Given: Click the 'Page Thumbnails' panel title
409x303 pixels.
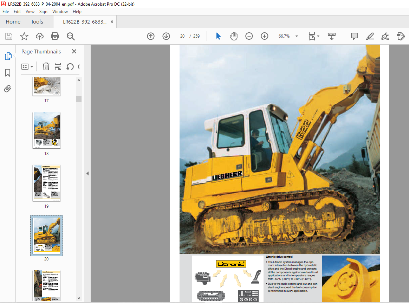Looking at the screenshot, I should [41, 52].
